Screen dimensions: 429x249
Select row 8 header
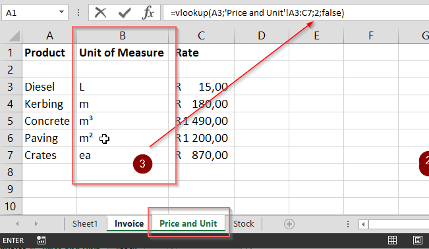11,172
